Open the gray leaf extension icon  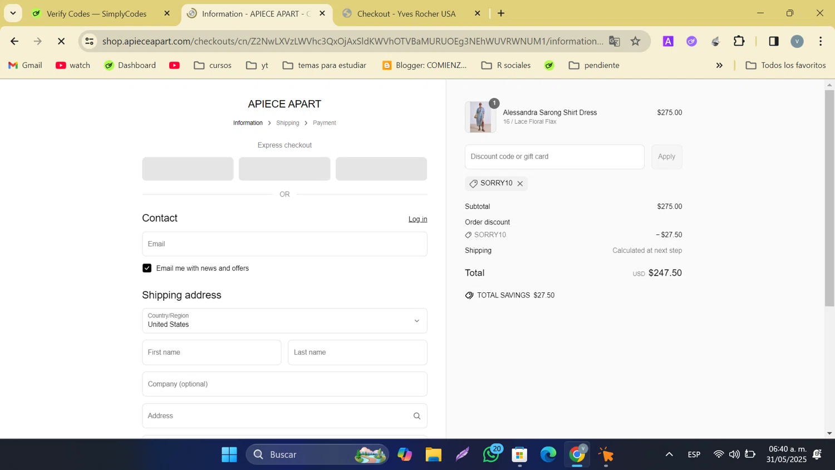[x=716, y=41]
